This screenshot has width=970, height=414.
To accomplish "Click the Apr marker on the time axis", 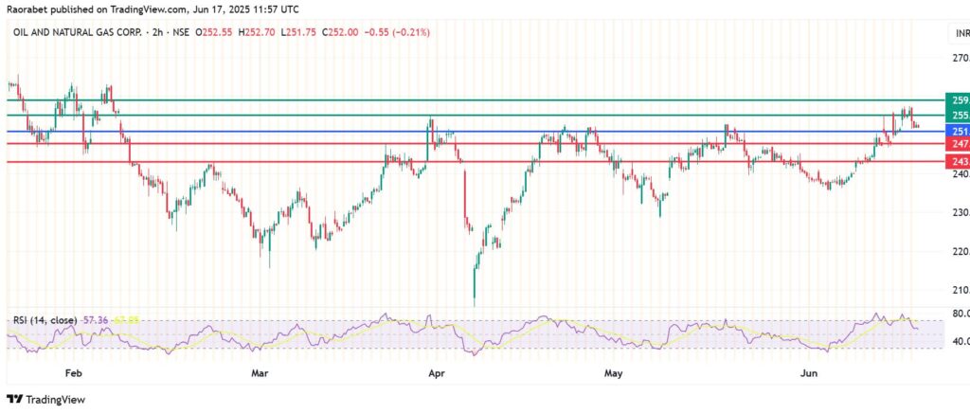I will (x=438, y=373).
